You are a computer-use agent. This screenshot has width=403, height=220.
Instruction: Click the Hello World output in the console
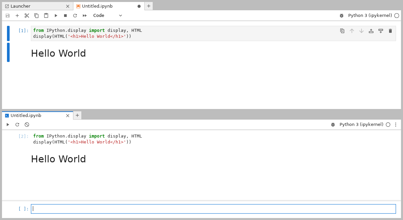[58, 159]
